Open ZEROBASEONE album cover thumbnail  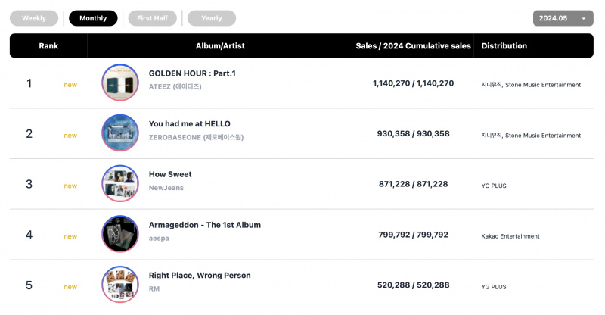pos(120,133)
